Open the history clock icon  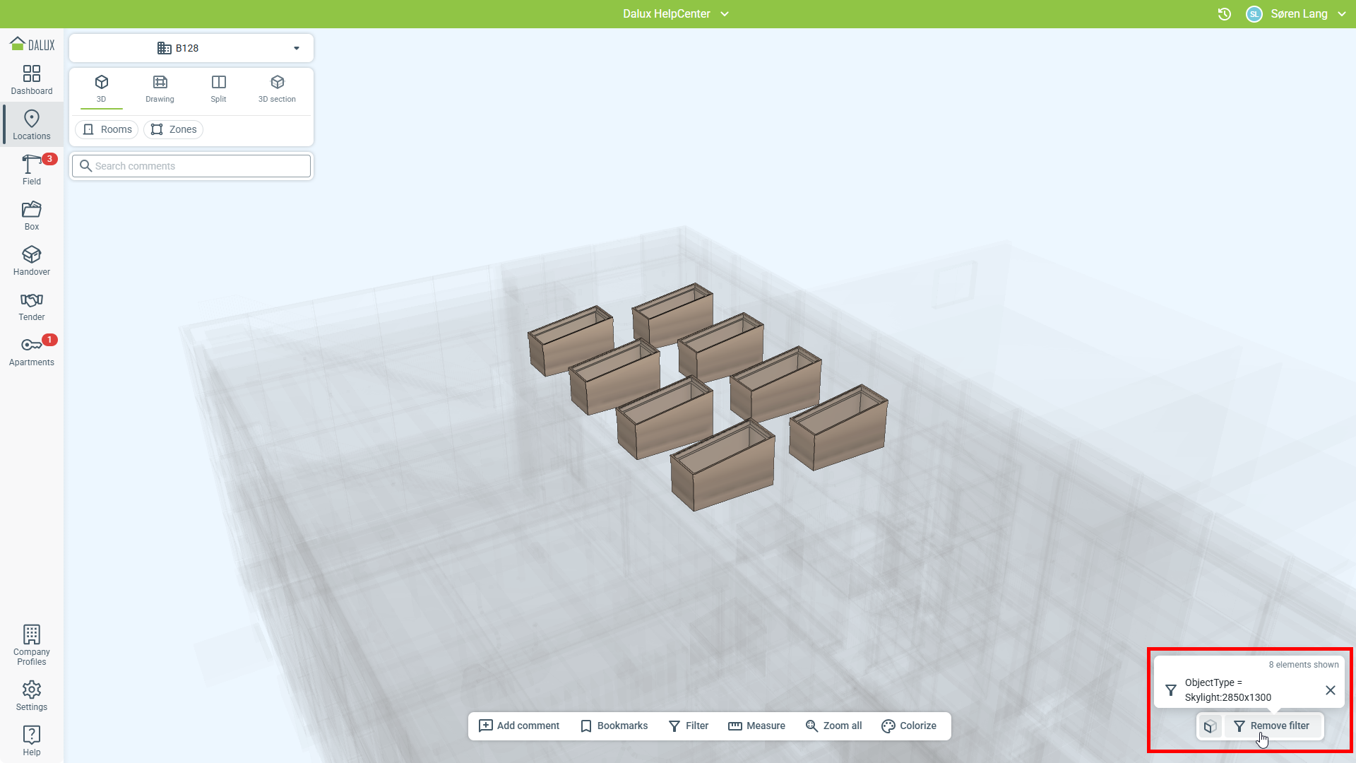coord(1225,14)
